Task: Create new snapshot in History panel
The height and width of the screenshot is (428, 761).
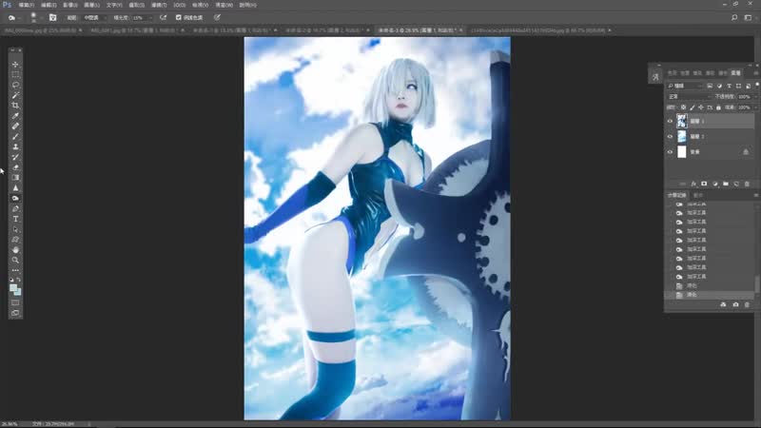Action: [735, 304]
